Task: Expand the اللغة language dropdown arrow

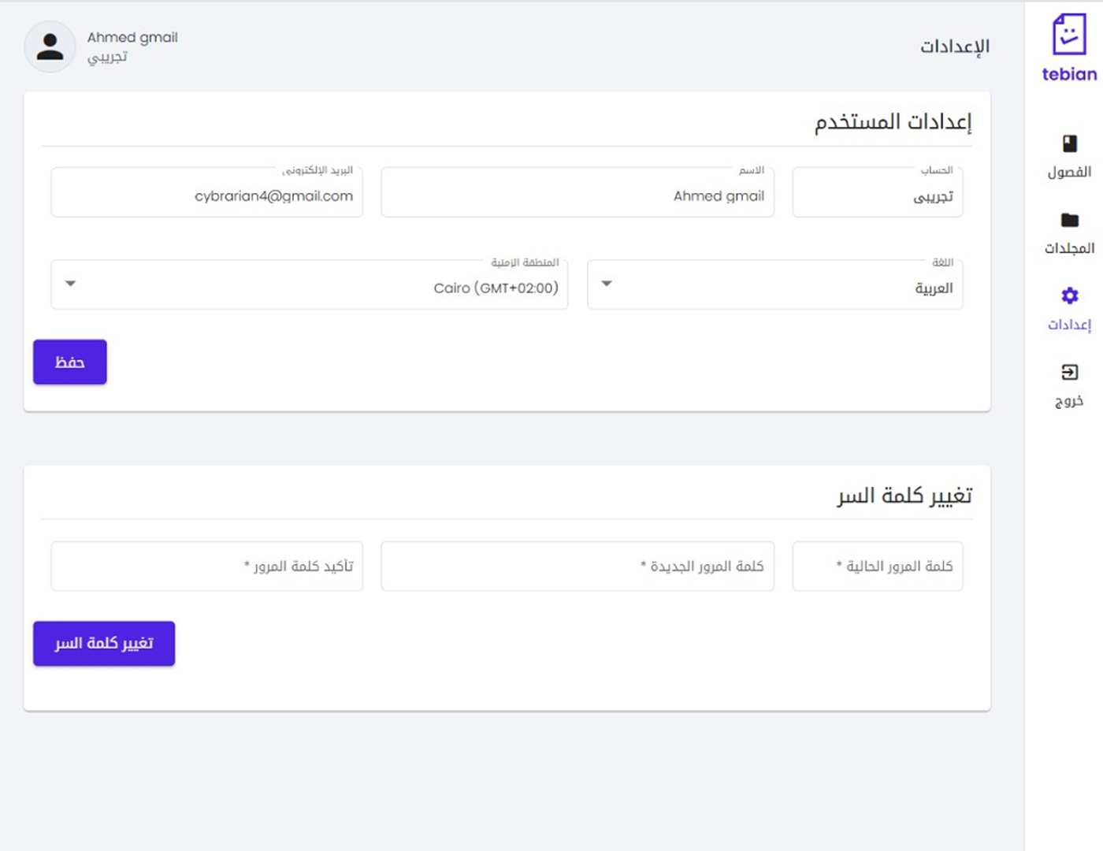Action: [x=607, y=284]
